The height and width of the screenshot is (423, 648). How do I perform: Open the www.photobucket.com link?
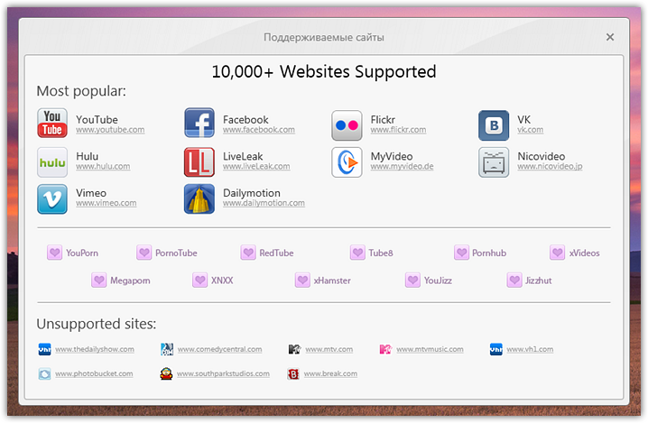coord(94,373)
